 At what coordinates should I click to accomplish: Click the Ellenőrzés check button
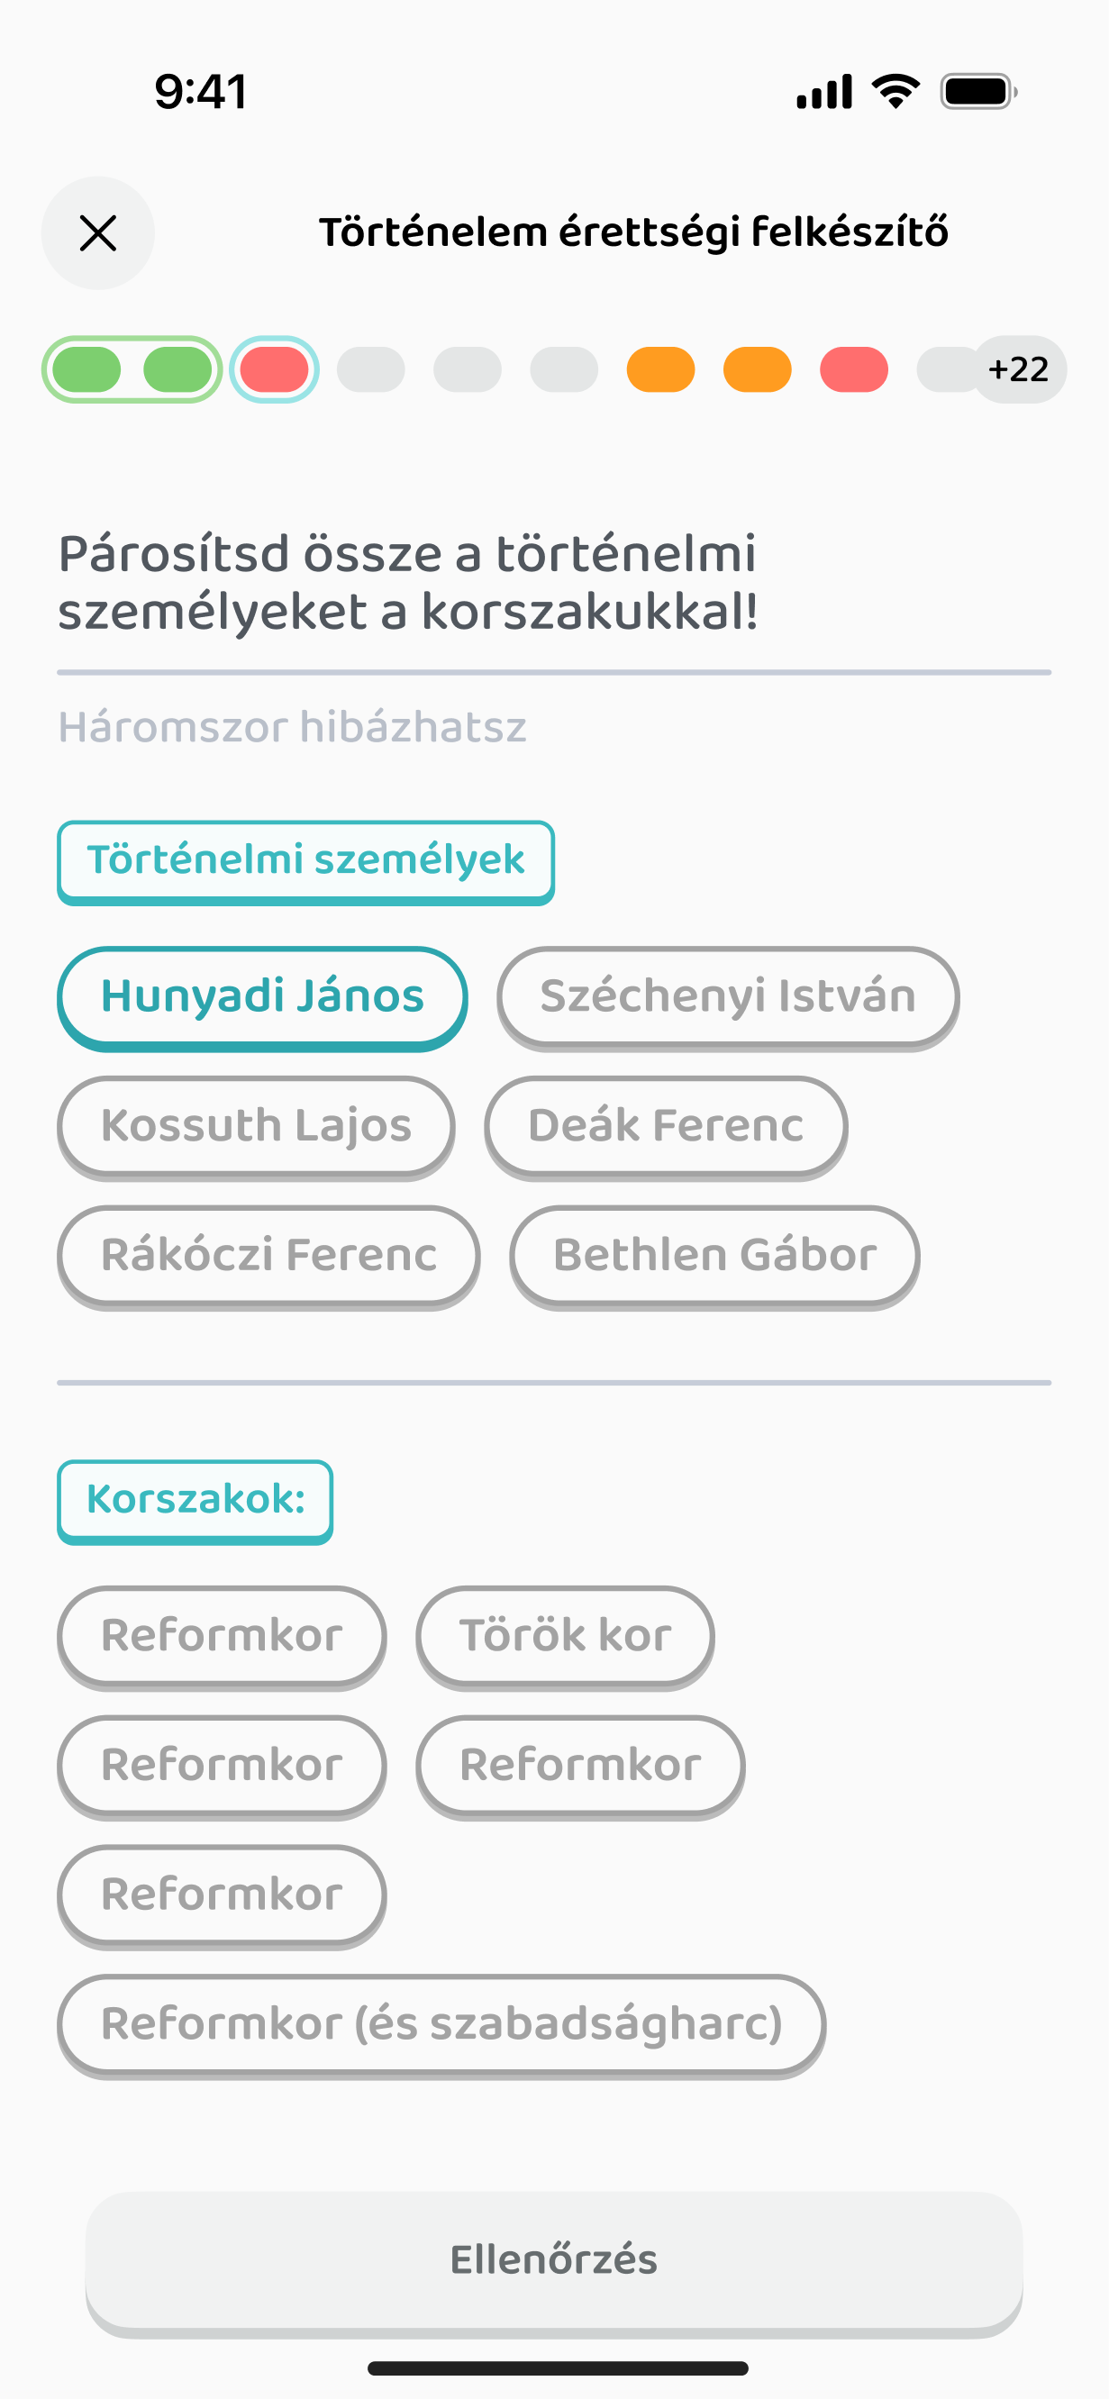[554, 2262]
